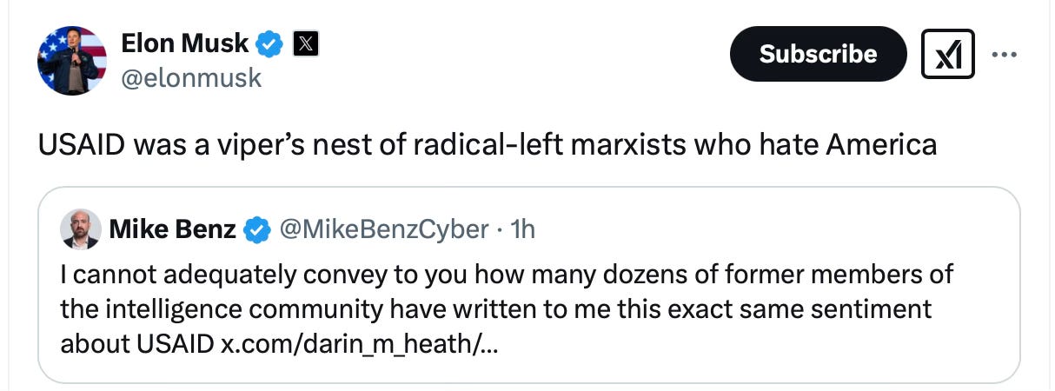Click the Elon Musk display name
The height and width of the screenshot is (391, 1055).
pos(184,42)
